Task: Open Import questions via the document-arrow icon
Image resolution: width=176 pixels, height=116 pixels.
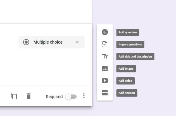Action: click(105, 44)
